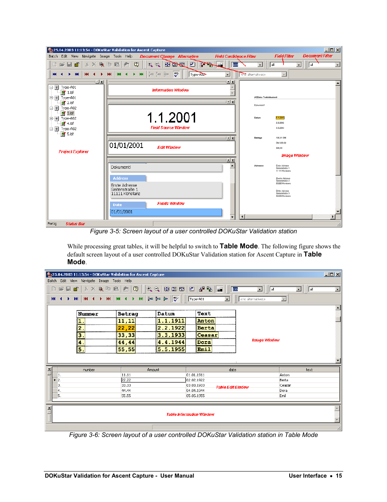Viewport: 387px width, 502px height.
Task: Click the Edit Window field showing 01/01/2001
Action: click(x=172, y=147)
